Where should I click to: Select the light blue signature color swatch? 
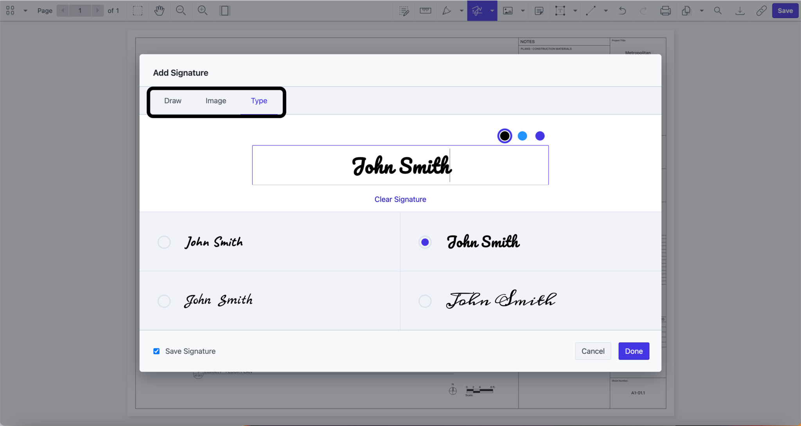522,136
